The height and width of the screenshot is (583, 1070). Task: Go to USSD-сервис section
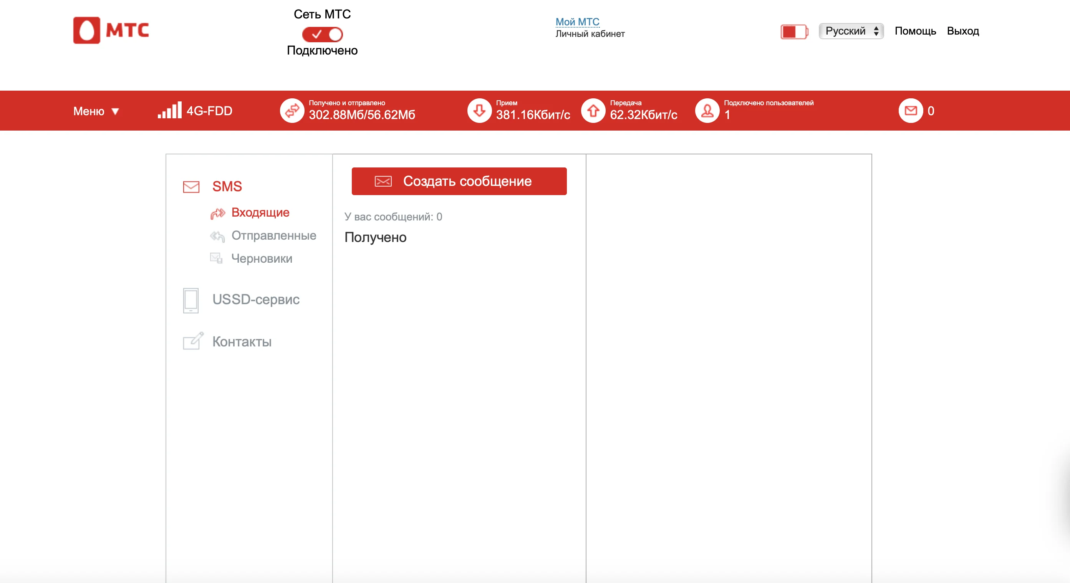pyautogui.click(x=255, y=300)
